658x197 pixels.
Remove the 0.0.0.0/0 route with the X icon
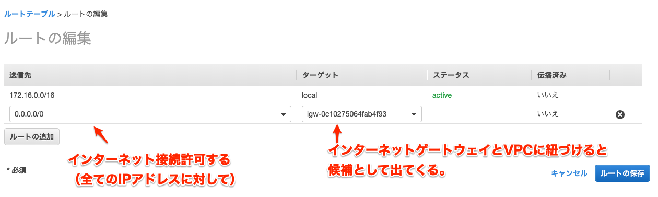(x=620, y=115)
